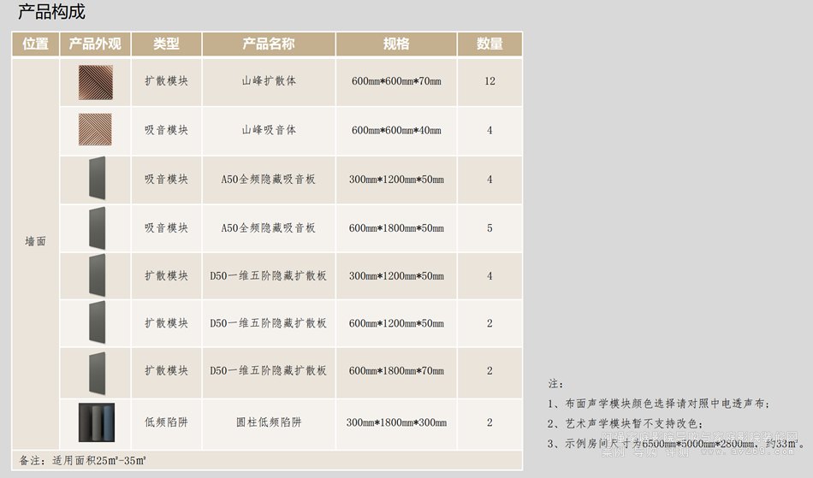Select the 类型 column header

coord(166,44)
